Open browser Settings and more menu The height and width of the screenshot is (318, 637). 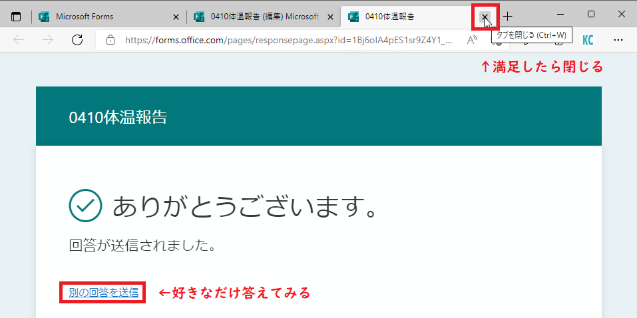click(618, 40)
